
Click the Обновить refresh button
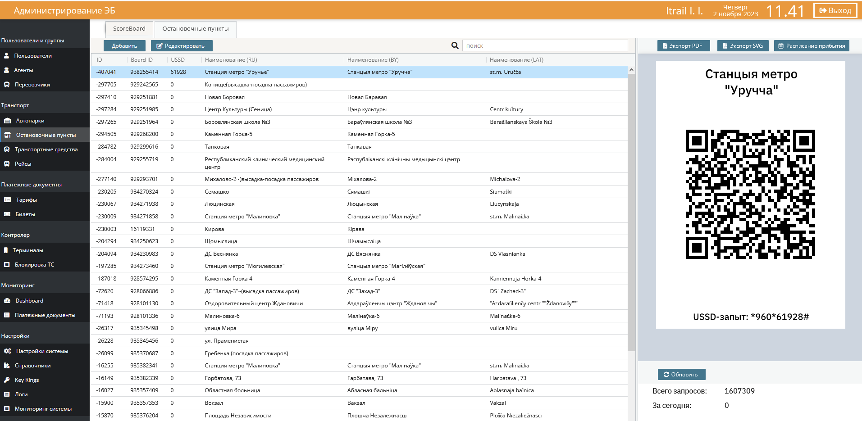click(x=681, y=375)
